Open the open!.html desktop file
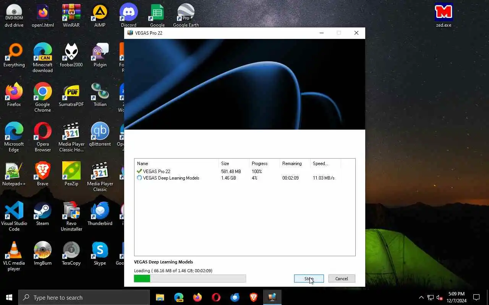This screenshot has height=305, width=489. (x=43, y=16)
